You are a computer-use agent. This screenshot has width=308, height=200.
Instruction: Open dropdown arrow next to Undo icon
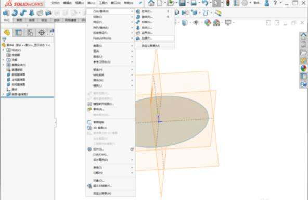[x=210, y=3]
